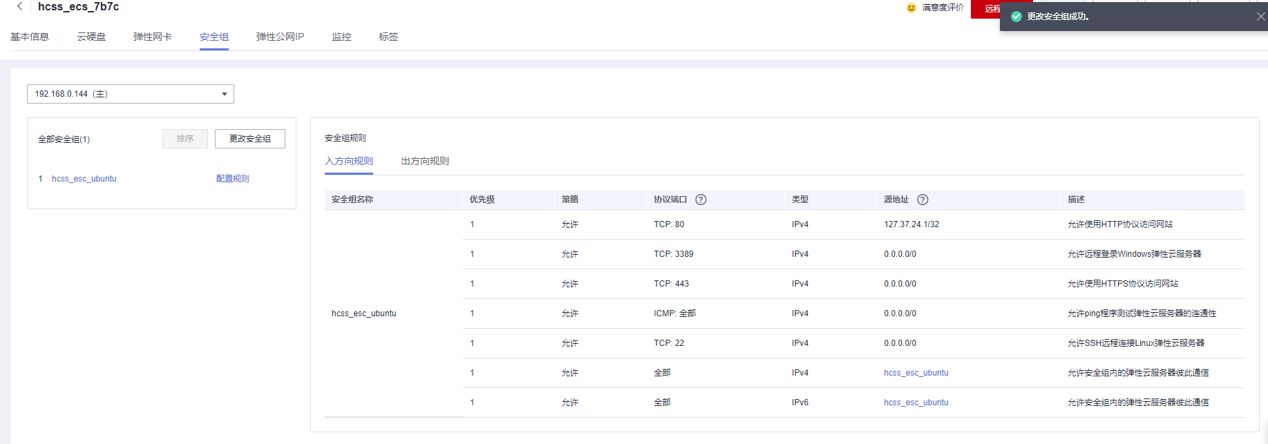Click the ICMP: 全部 protocol cell

(675, 313)
